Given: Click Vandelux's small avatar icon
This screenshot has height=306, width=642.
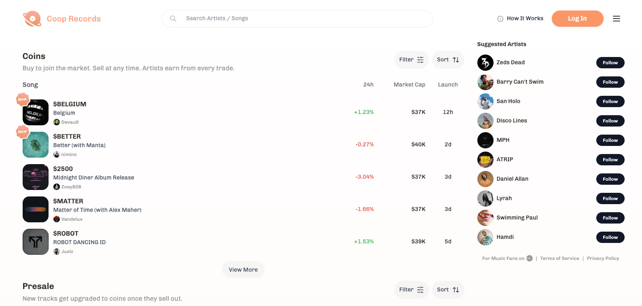Looking at the screenshot, I should [x=57, y=219].
